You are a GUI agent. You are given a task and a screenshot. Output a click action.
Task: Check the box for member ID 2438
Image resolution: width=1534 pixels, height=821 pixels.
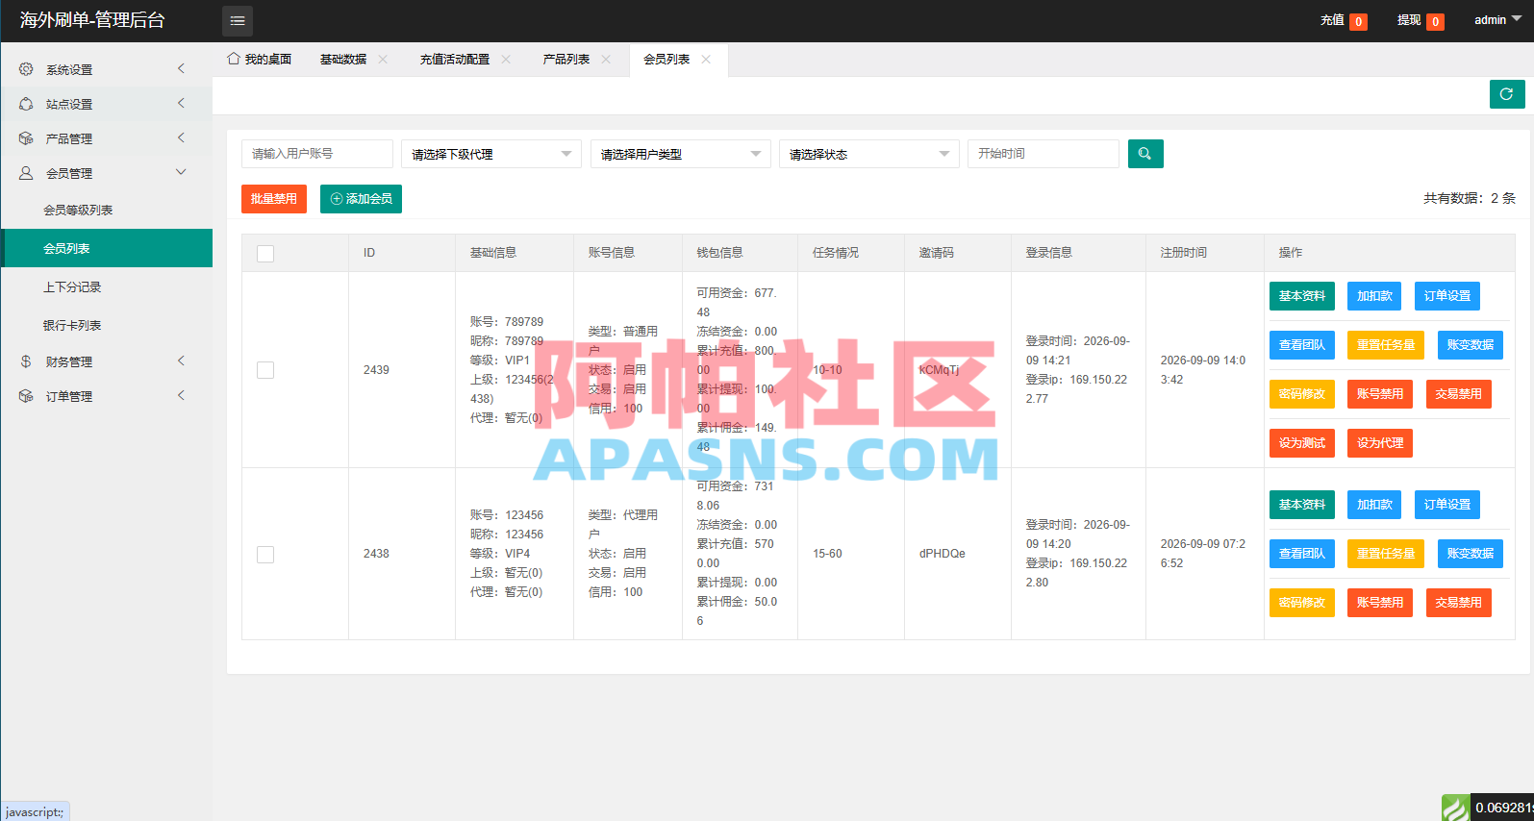tap(265, 554)
